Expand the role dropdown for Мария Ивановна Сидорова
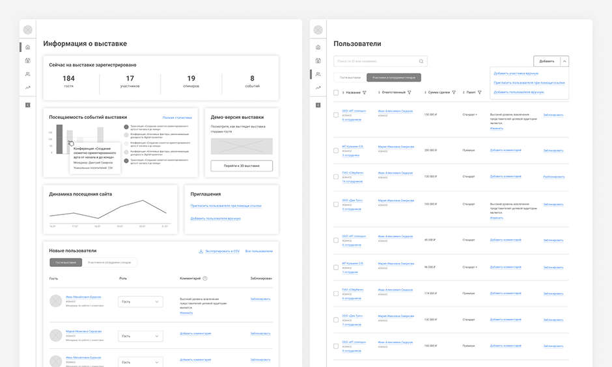612x367 pixels. 140,336
